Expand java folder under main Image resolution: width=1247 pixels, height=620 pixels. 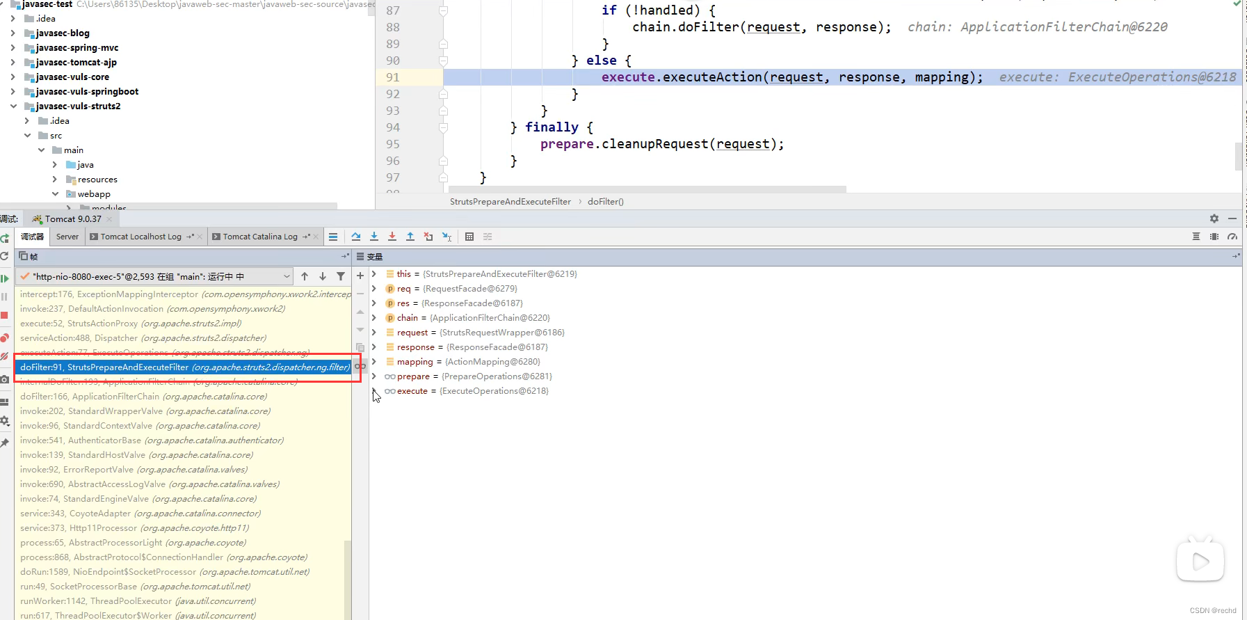click(x=55, y=164)
